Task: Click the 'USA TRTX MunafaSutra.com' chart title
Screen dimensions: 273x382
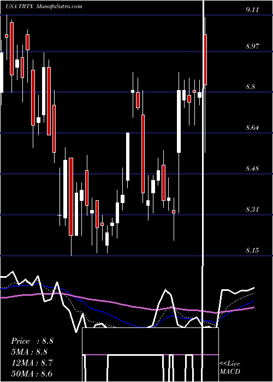Action: coord(44,7)
